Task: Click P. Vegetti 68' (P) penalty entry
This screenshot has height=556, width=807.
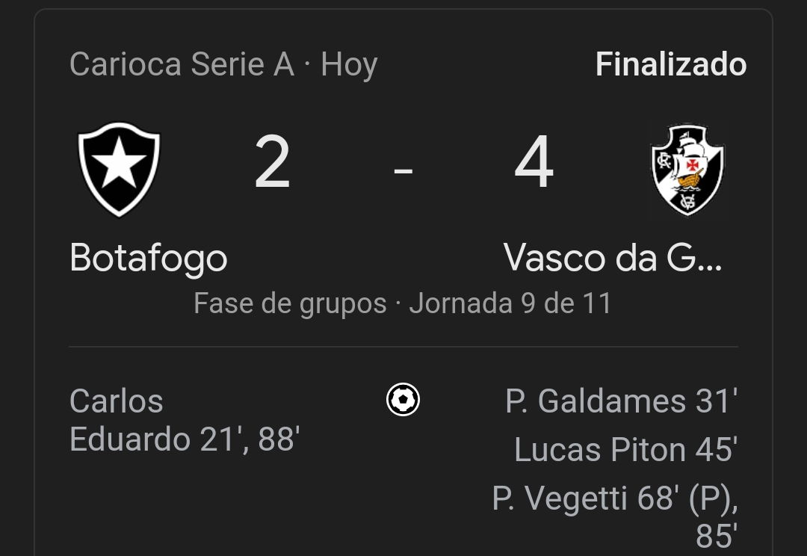Action: (614, 499)
